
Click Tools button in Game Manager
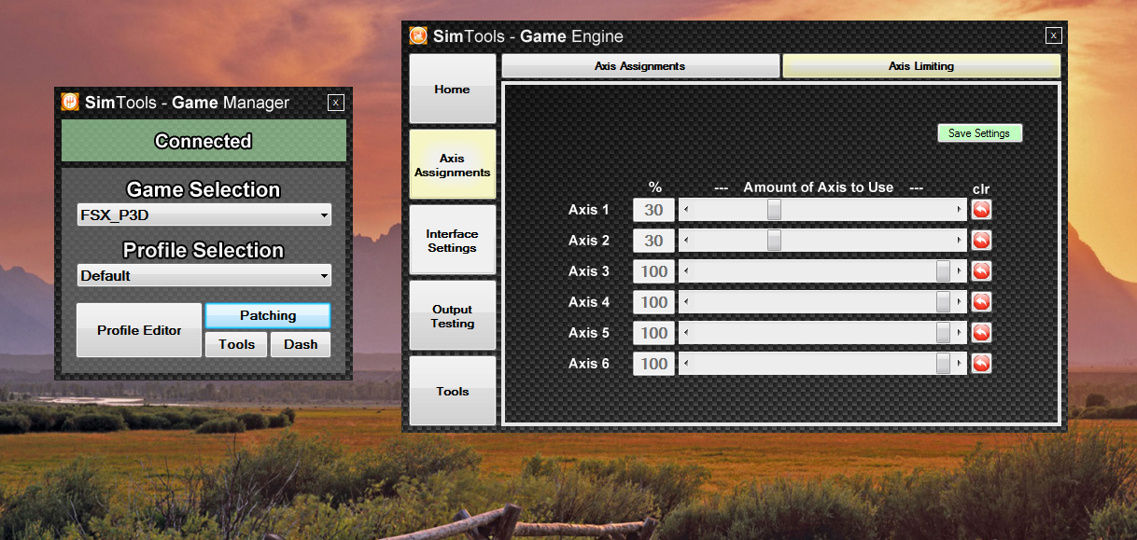point(236,344)
